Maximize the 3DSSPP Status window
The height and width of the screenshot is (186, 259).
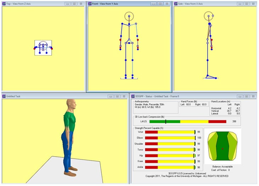tap(247, 96)
